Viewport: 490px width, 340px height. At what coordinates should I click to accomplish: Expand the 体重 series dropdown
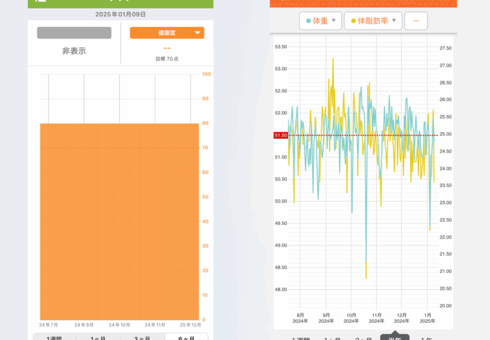321,21
